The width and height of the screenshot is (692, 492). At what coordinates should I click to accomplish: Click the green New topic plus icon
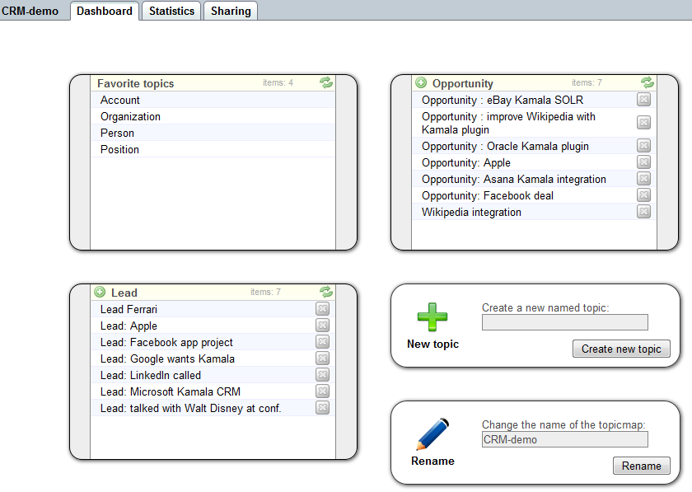432,317
